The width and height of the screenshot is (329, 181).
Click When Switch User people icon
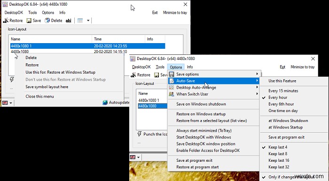coord(172,94)
